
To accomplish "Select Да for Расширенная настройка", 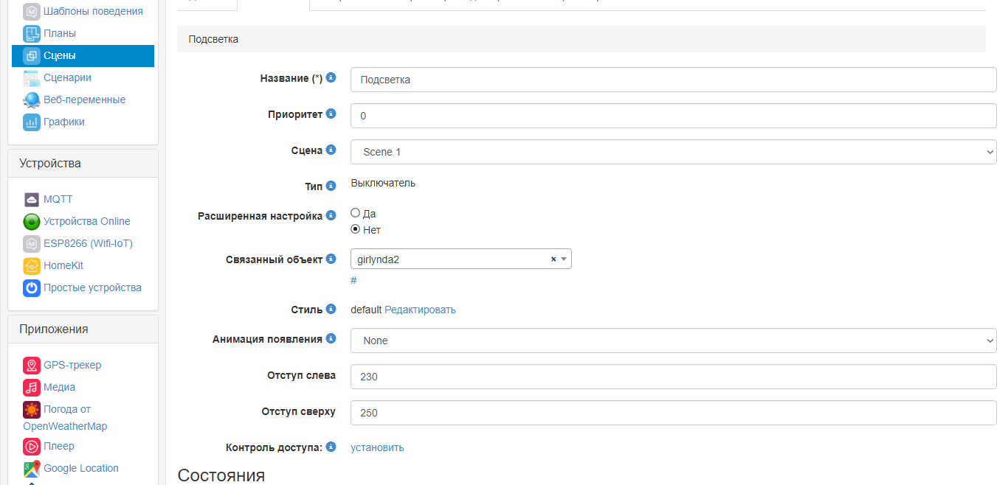I will (356, 213).
